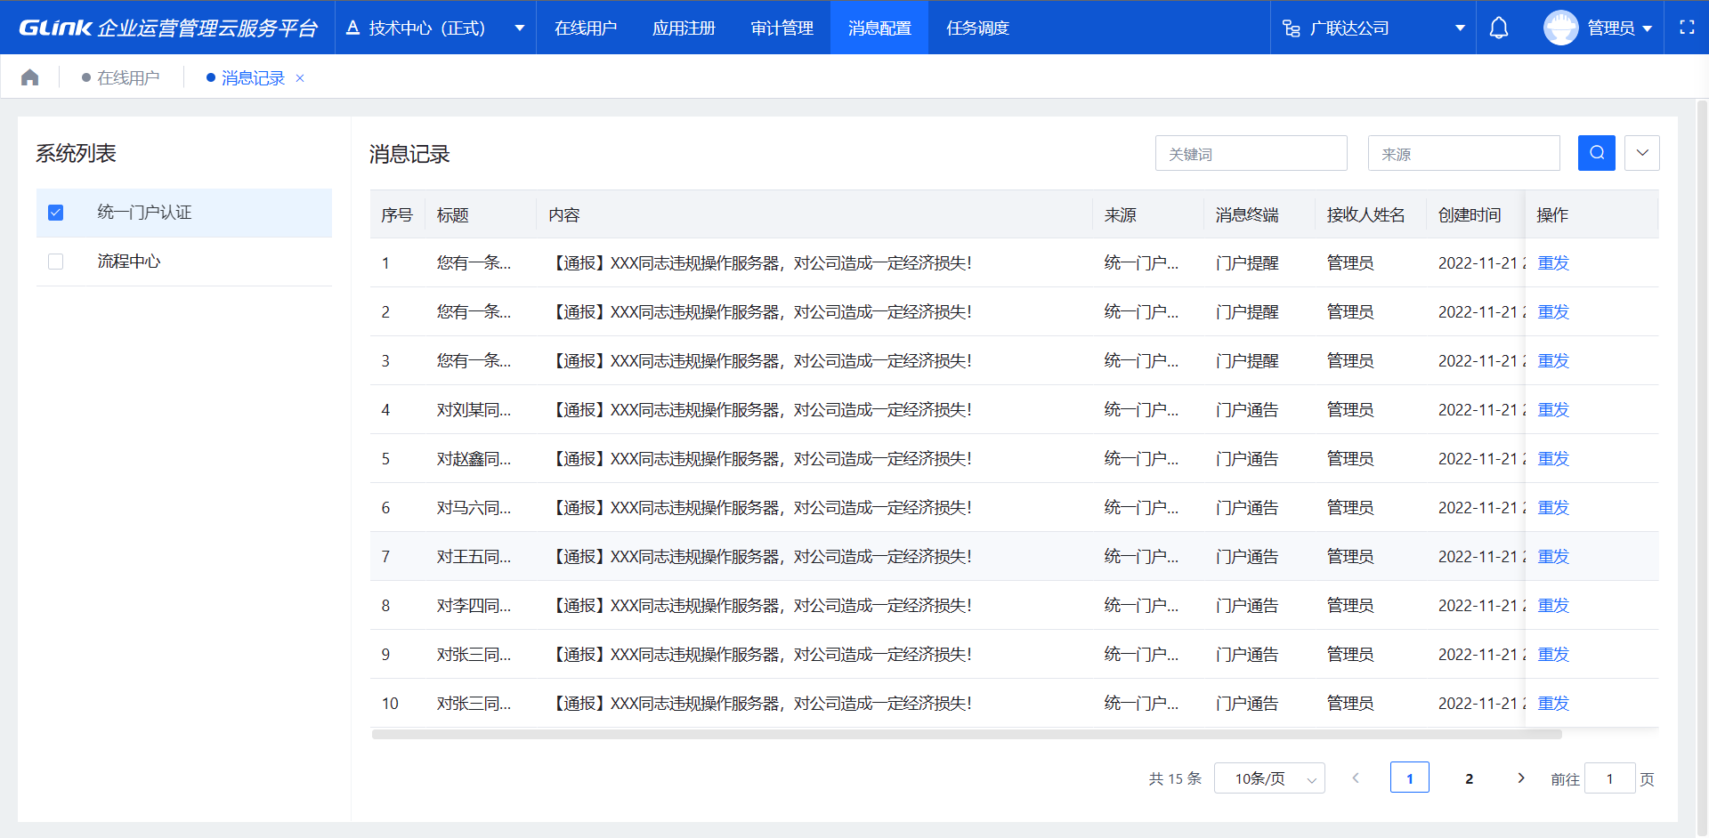Close the 消息记录 tab
This screenshot has height=838, width=1709.
(x=300, y=78)
